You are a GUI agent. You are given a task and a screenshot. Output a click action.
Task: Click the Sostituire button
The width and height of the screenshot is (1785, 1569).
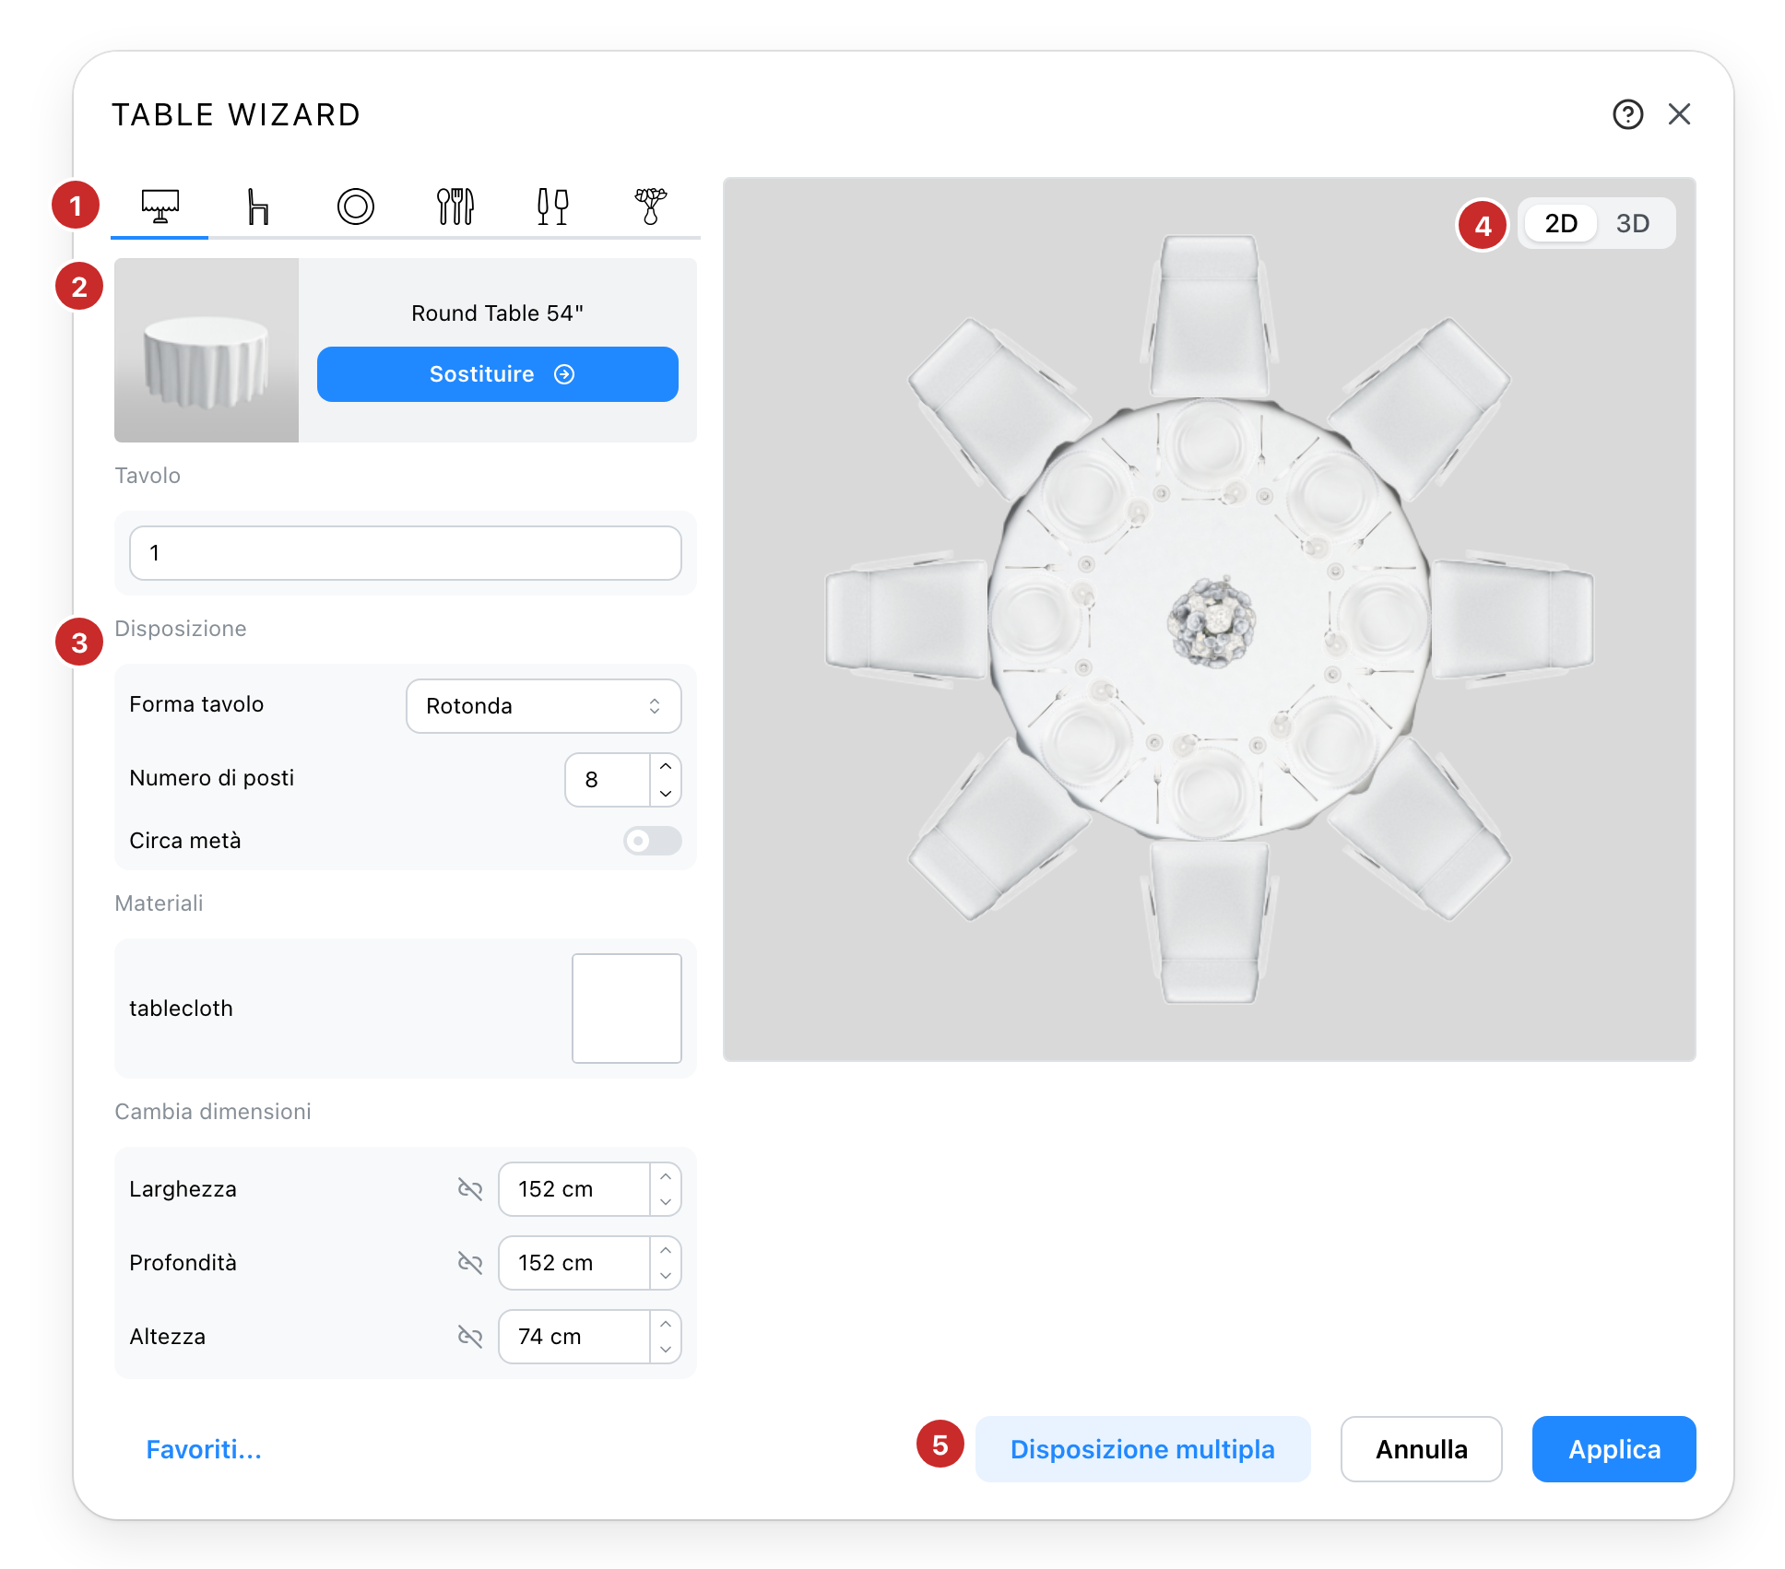498,374
